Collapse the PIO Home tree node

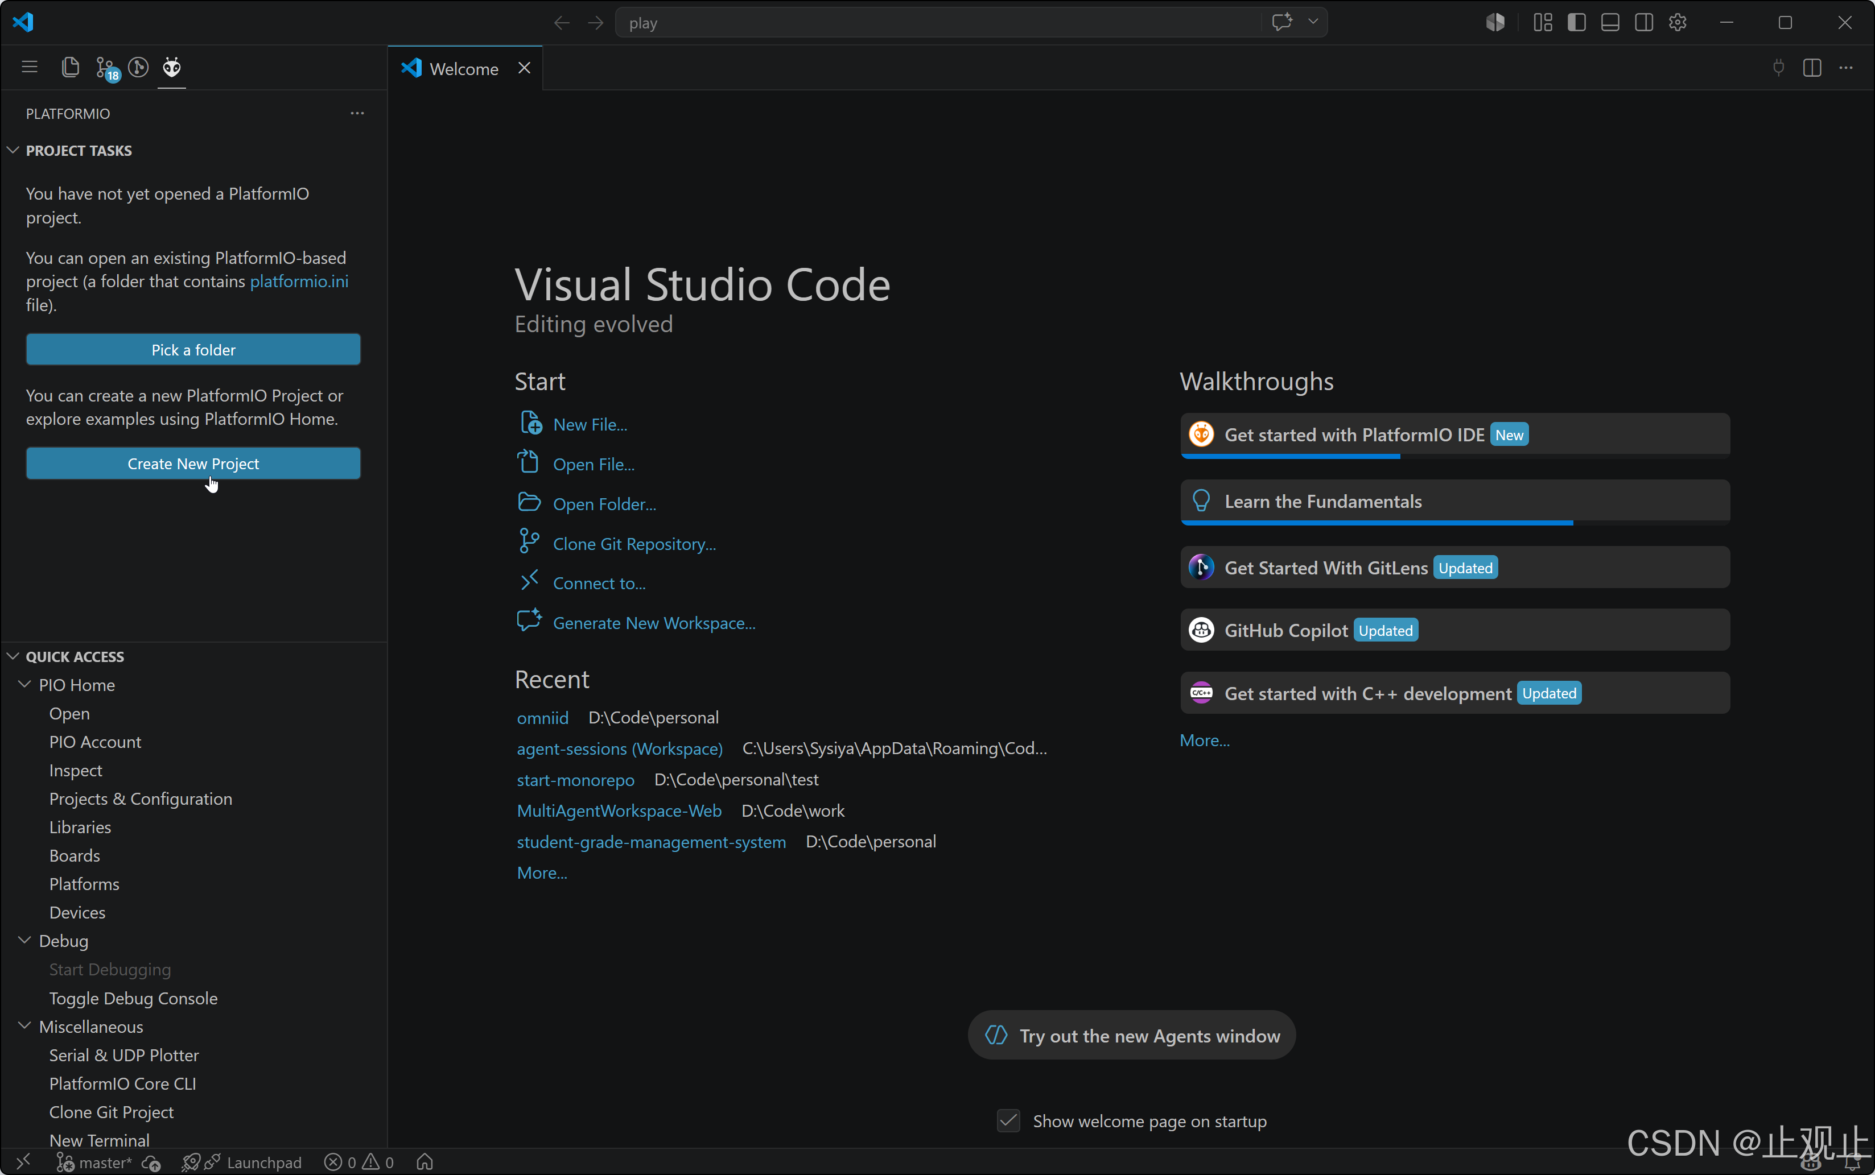25,685
